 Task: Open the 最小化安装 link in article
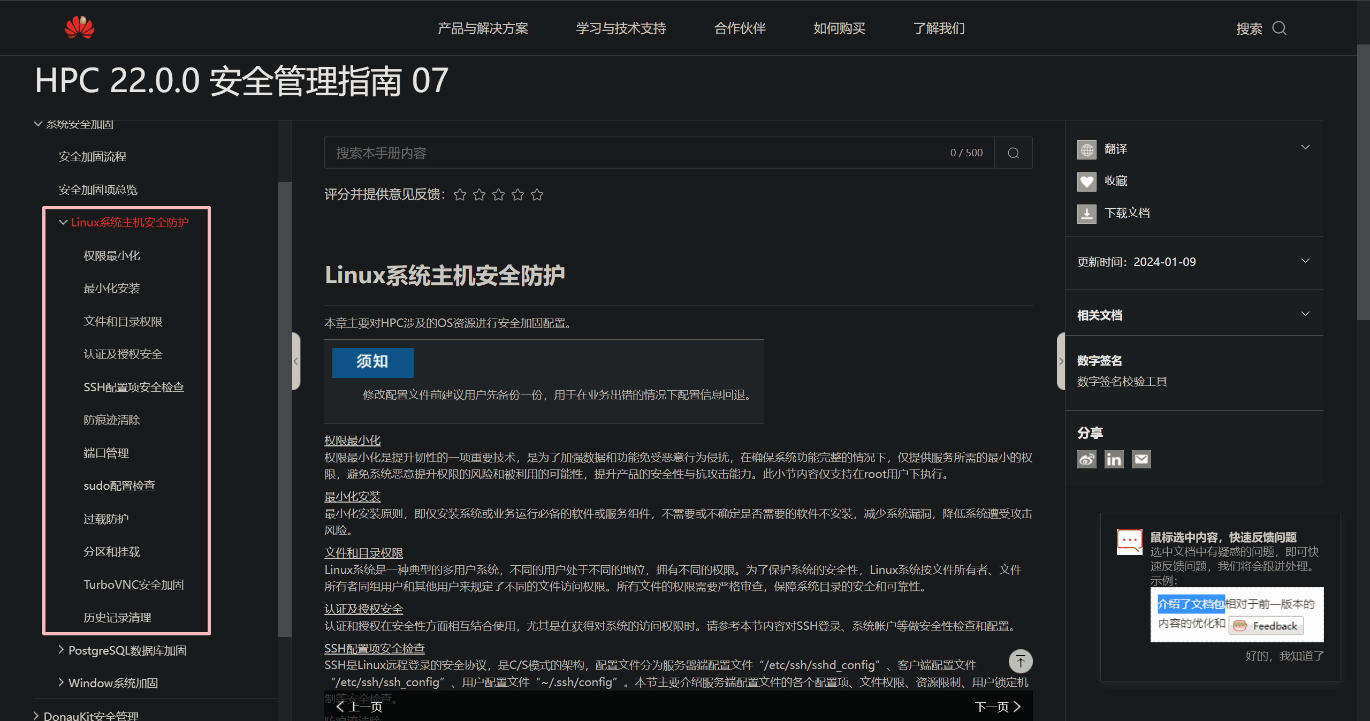point(352,497)
